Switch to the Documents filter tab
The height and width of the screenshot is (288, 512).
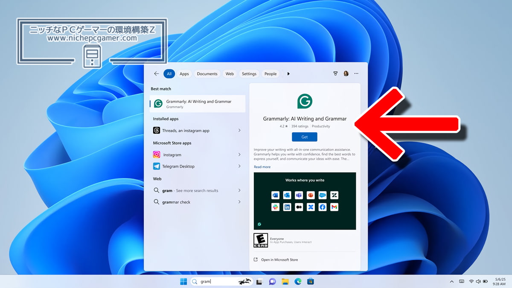click(x=207, y=74)
